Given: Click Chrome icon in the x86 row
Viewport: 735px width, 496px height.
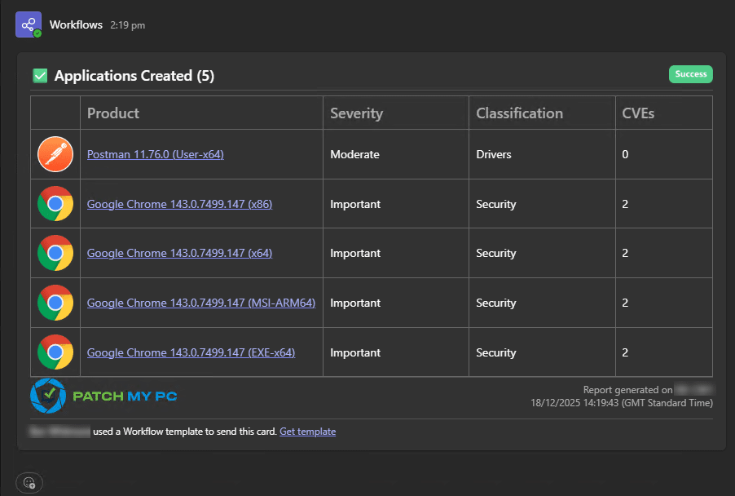Looking at the screenshot, I should click(x=55, y=204).
